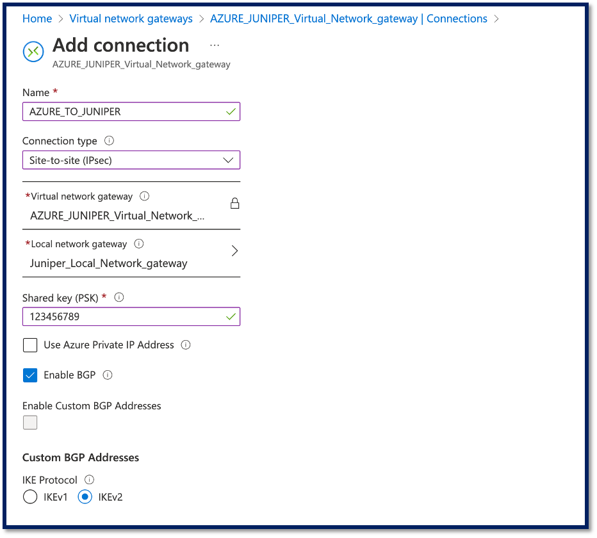Click info icon next to Enable BGP
The height and width of the screenshot is (538, 597).
coord(108,375)
